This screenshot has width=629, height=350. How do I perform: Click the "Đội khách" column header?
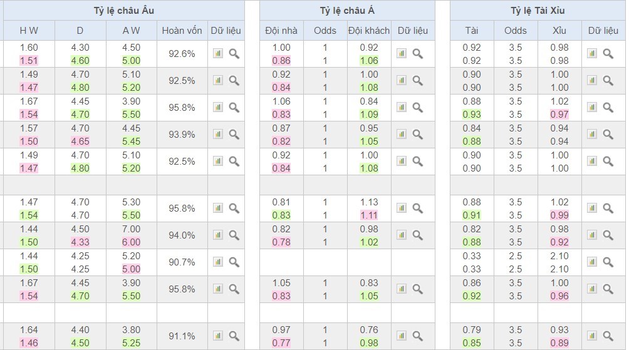point(369,30)
